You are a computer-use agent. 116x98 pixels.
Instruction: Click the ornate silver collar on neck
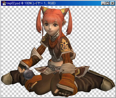[x=54, y=37]
